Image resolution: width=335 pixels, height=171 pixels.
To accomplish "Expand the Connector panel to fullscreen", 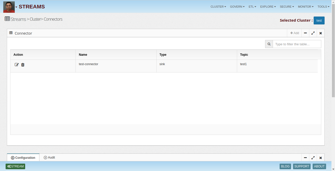I will 313,33.
